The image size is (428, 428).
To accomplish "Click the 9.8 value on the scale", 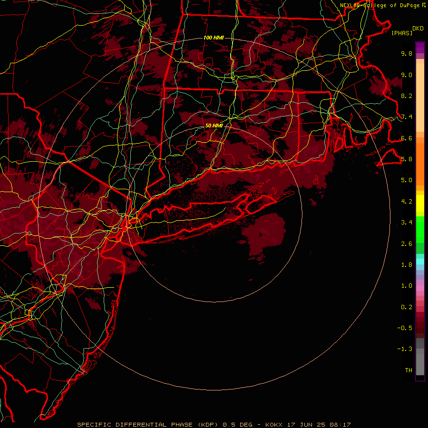I will [407, 54].
